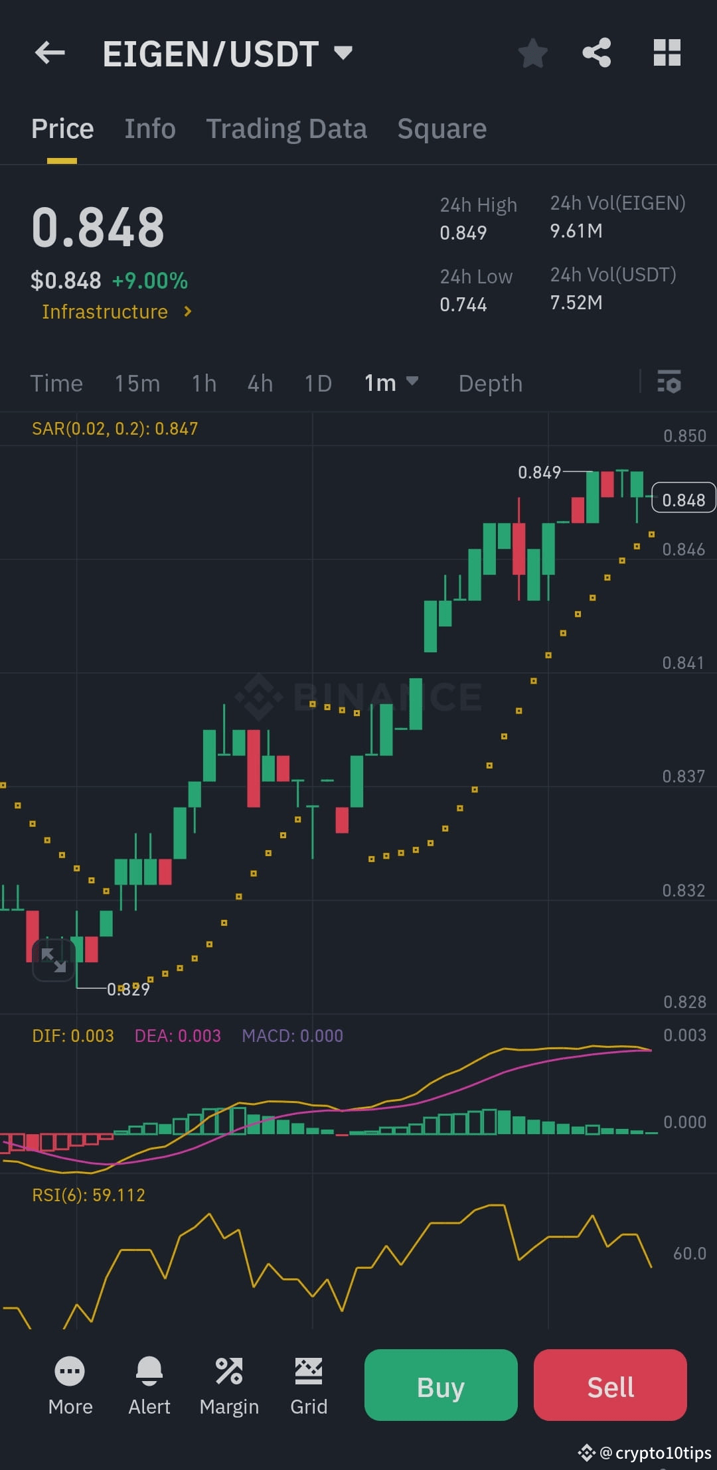Viewport: 717px width, 1470px height.
Task: Tap the 0.850 price axis label
Action: (x=684, y=435)
